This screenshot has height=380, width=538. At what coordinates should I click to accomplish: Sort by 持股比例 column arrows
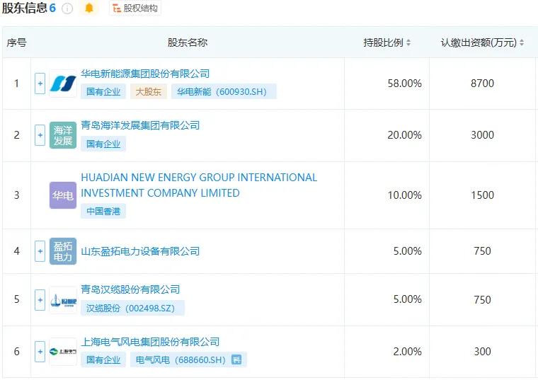pyautogui.click(x=408, y=42)
